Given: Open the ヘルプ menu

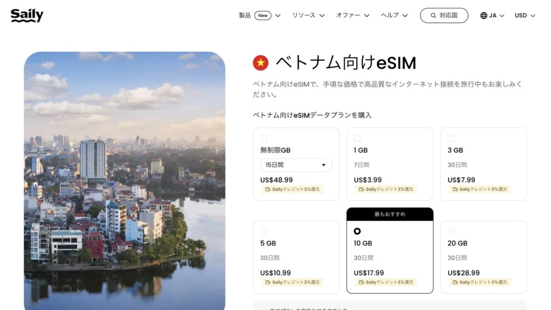Looking at the screenshot, I should 394,16.
